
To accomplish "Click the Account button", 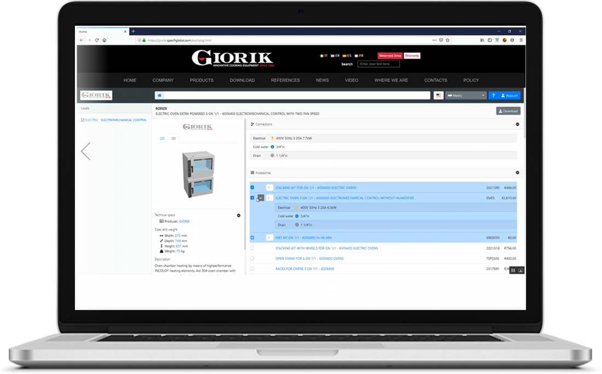I will tap(509, 95).
